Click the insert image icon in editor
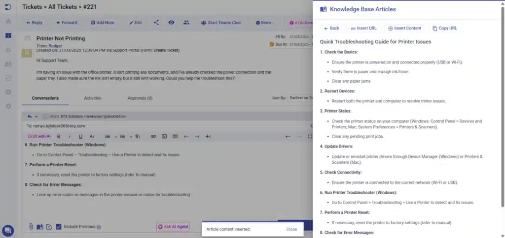 164,136
